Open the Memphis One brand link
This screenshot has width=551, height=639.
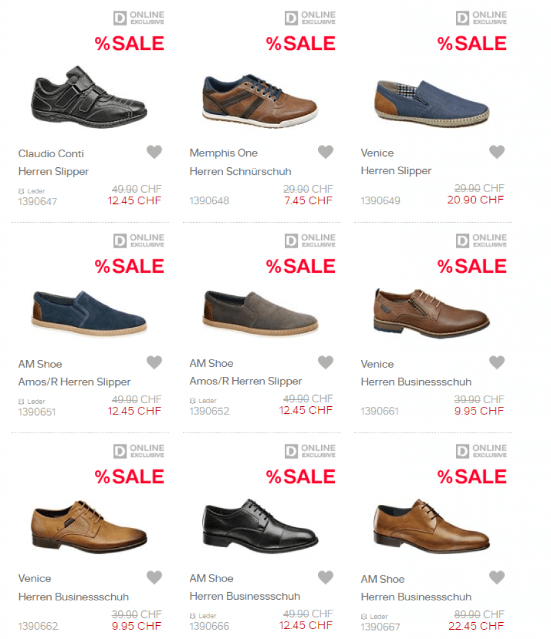click(224, 153)
